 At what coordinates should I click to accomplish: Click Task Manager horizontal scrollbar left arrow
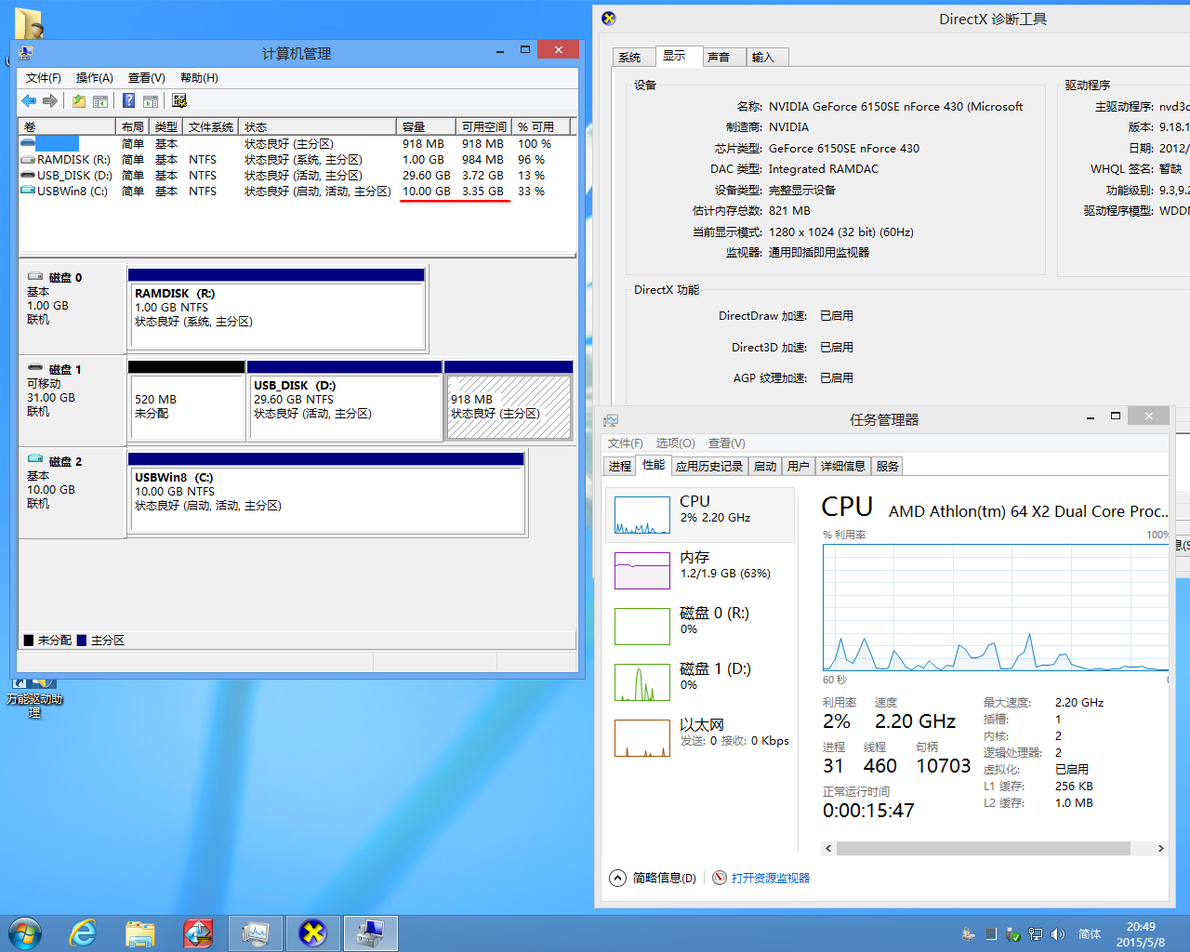[x=828, y=848]
